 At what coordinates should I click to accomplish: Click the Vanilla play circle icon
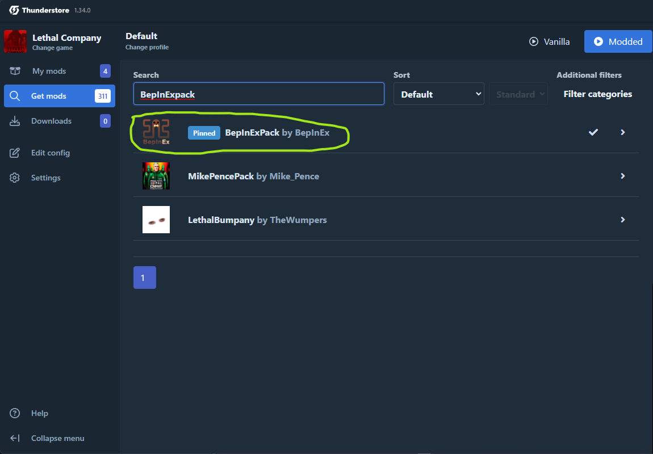534,41
